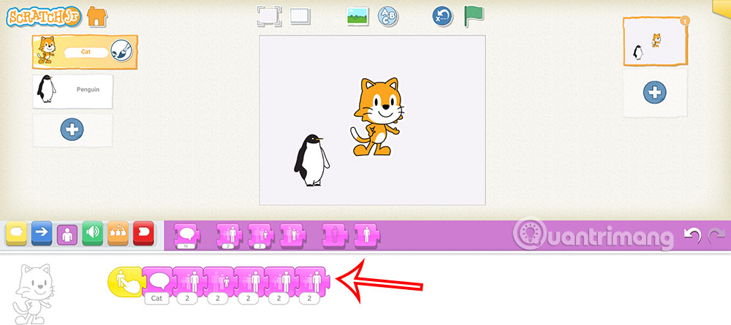Edit the 'Cat' text field under the Say block

pyautogui.click(x=156, y=299)
